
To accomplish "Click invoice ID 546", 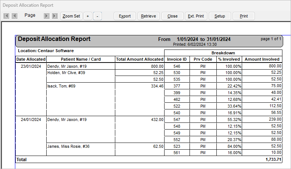I will pyautogui.click(x=177, y=66).
